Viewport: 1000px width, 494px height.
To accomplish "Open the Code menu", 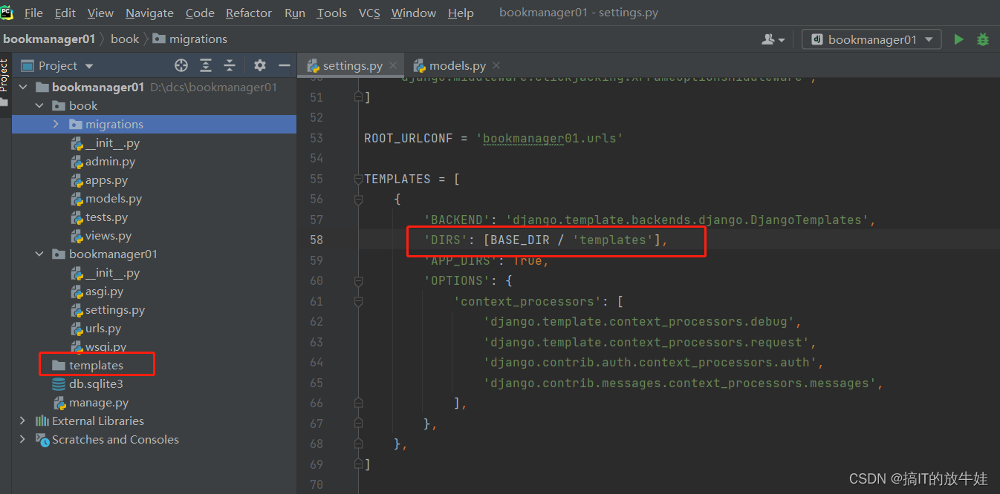I will 200,13.
